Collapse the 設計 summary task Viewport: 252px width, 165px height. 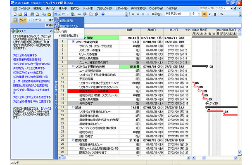point(73,107)
